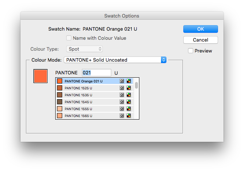
Task: Click the swatch list scrollbar thumb
Action: click(136, 85)
